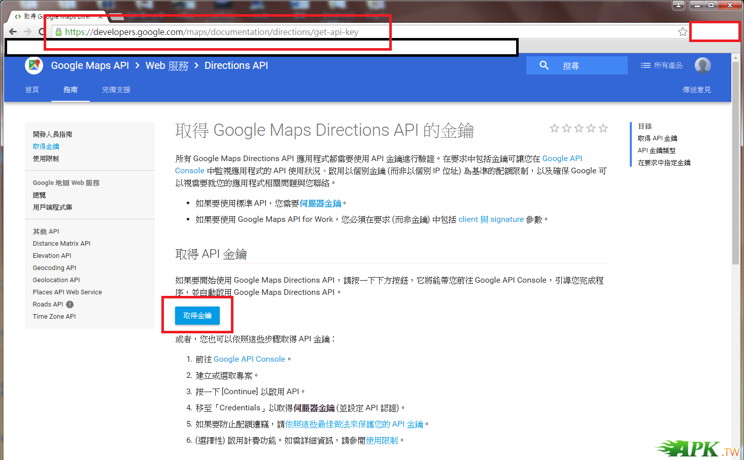The height and width of the screenshot is (460, 744).
Task: Click the page title 取得 Google Maps Directions API 的金鑰
Action: click(325, 130)
